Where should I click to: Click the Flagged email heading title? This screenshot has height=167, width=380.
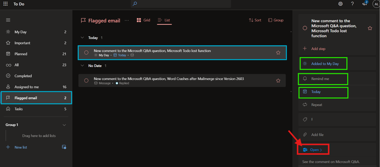[x=104, y=20]
